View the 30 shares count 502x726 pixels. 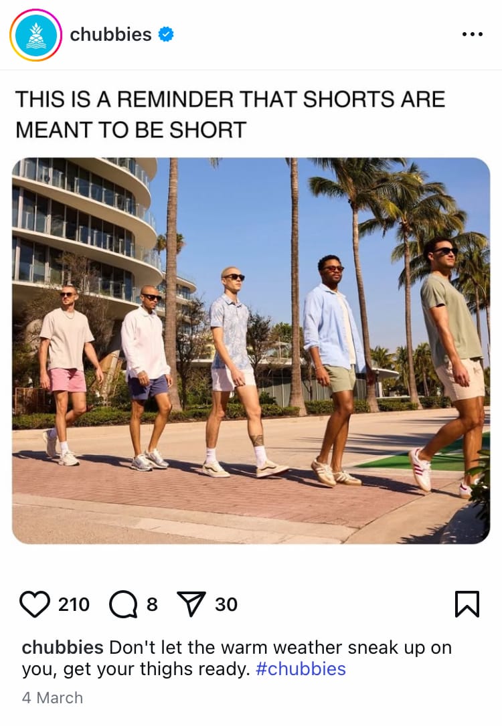[226, 604]
